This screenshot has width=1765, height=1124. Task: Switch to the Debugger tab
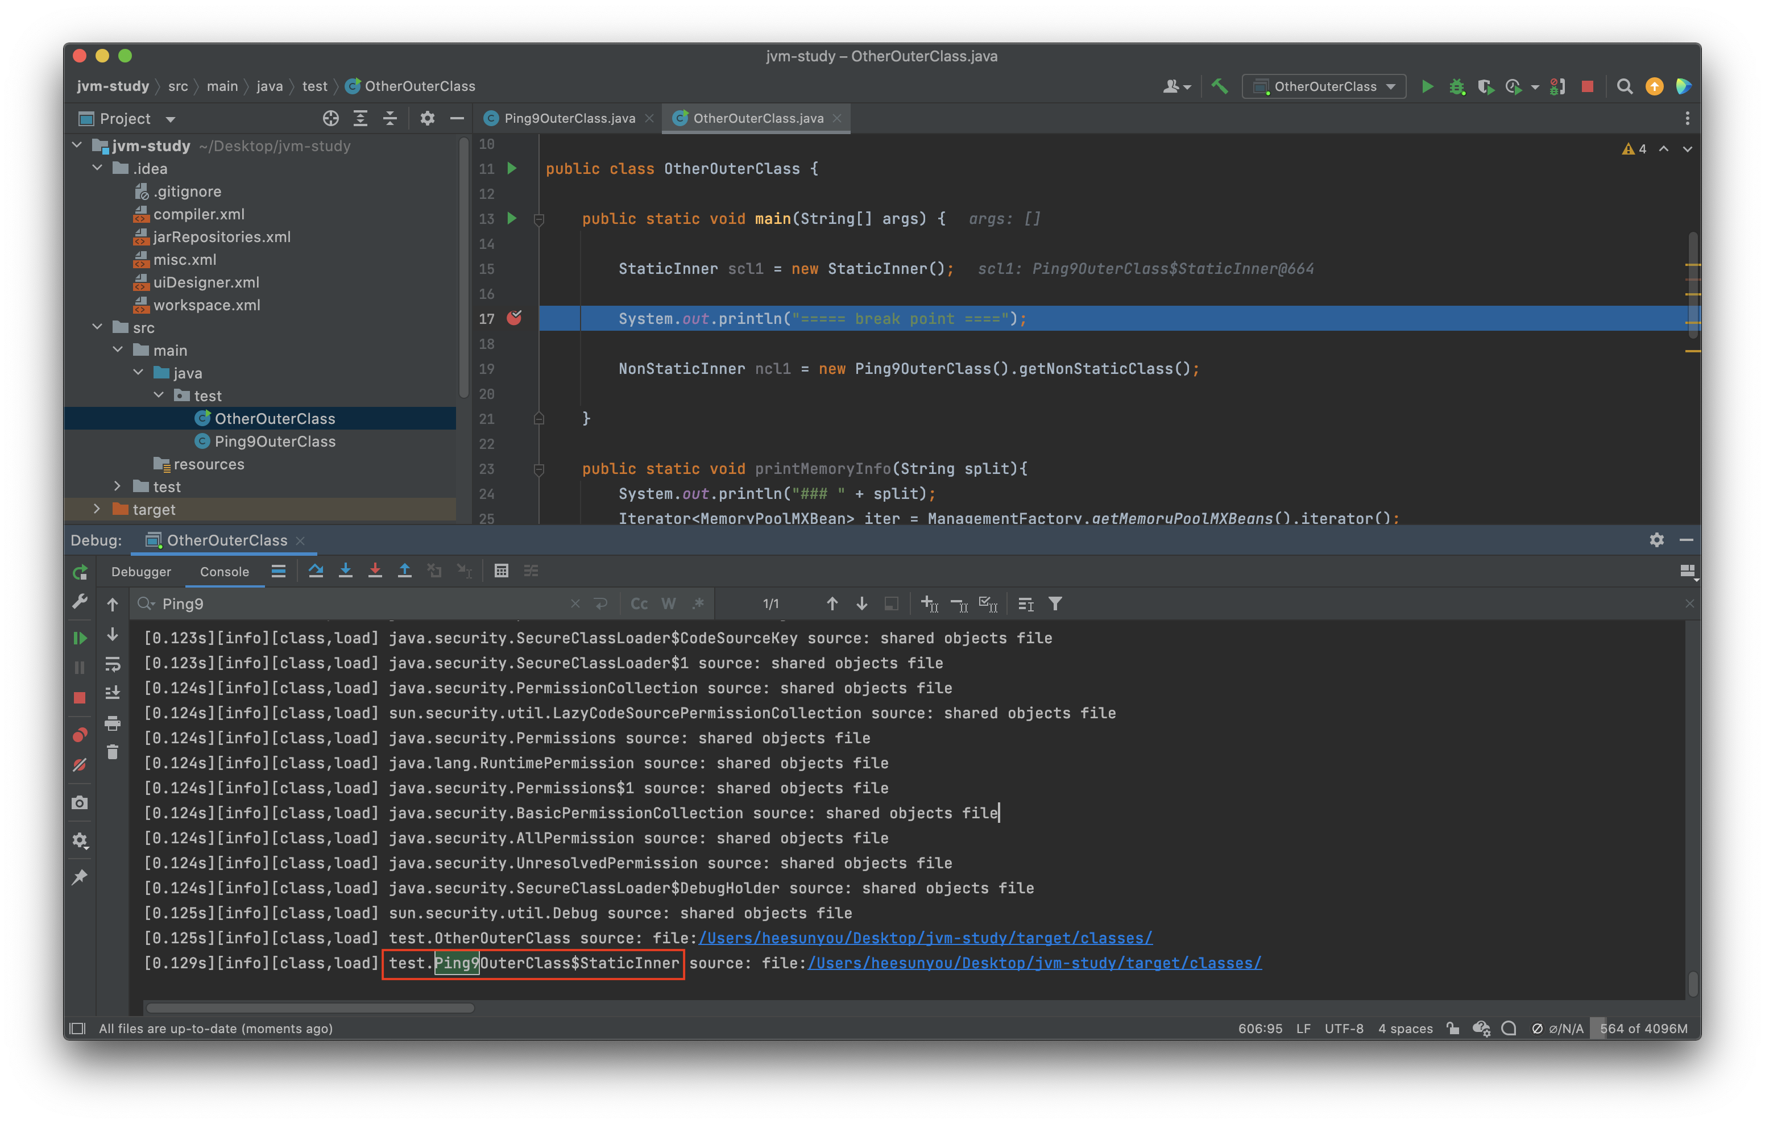coord(140,572)
